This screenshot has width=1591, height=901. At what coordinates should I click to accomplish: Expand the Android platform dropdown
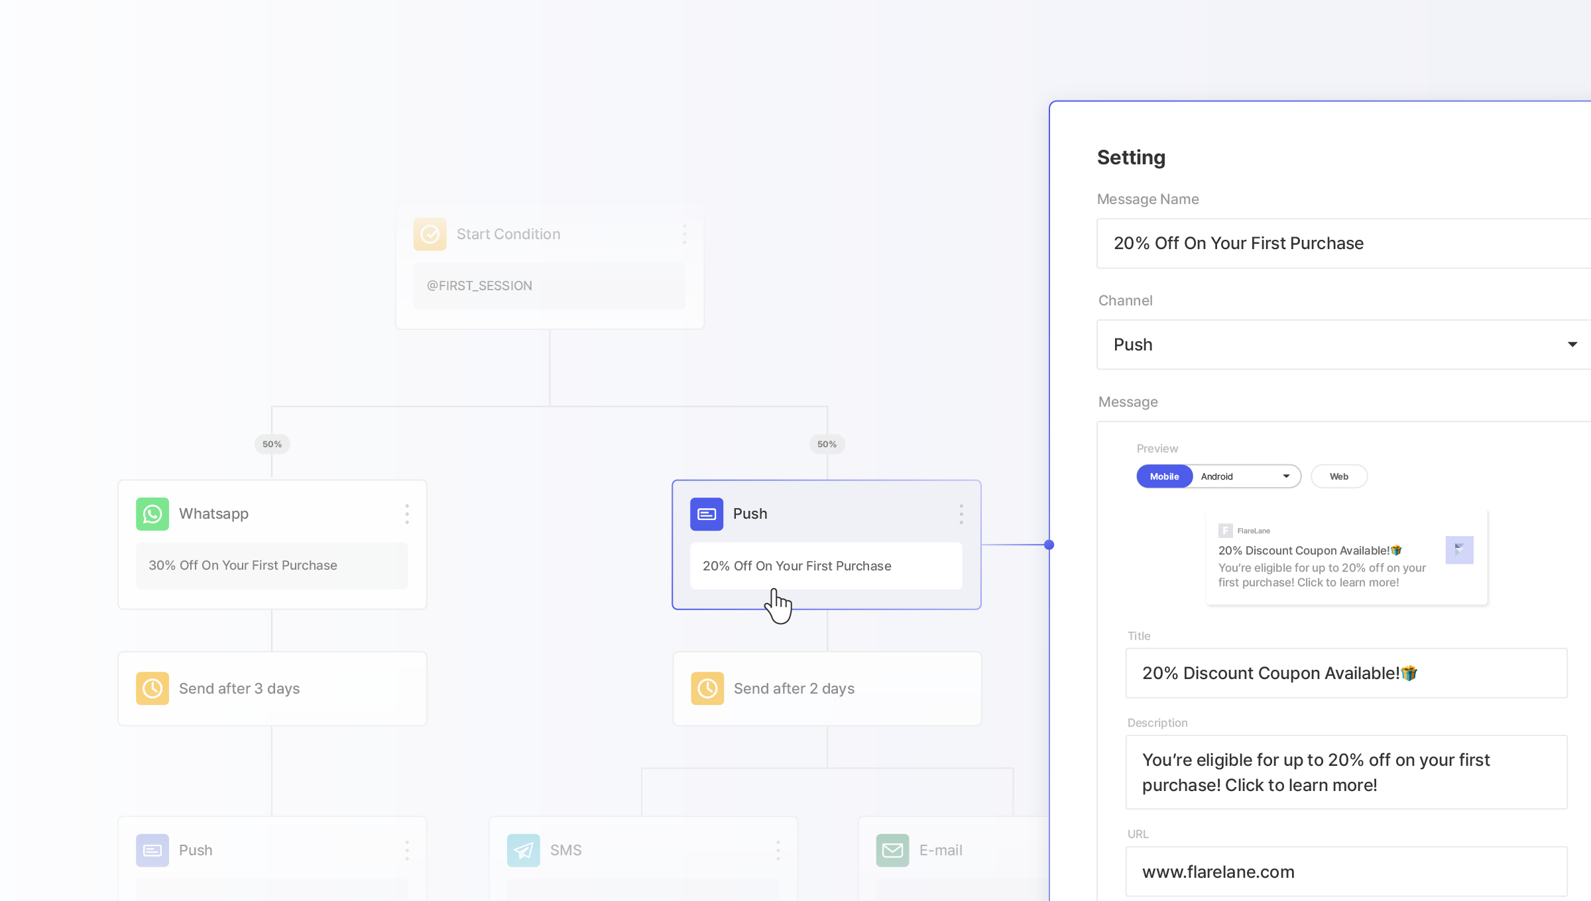click(x=1246, y=476)
